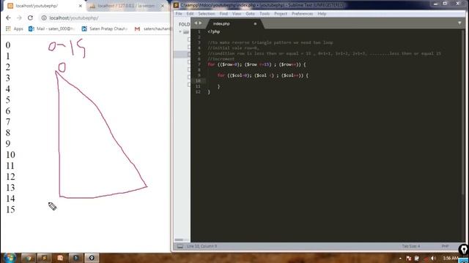Click the FOLDERS sidebar heading
Viewport: 469px width, 263px height.
[x=184, y=24]
